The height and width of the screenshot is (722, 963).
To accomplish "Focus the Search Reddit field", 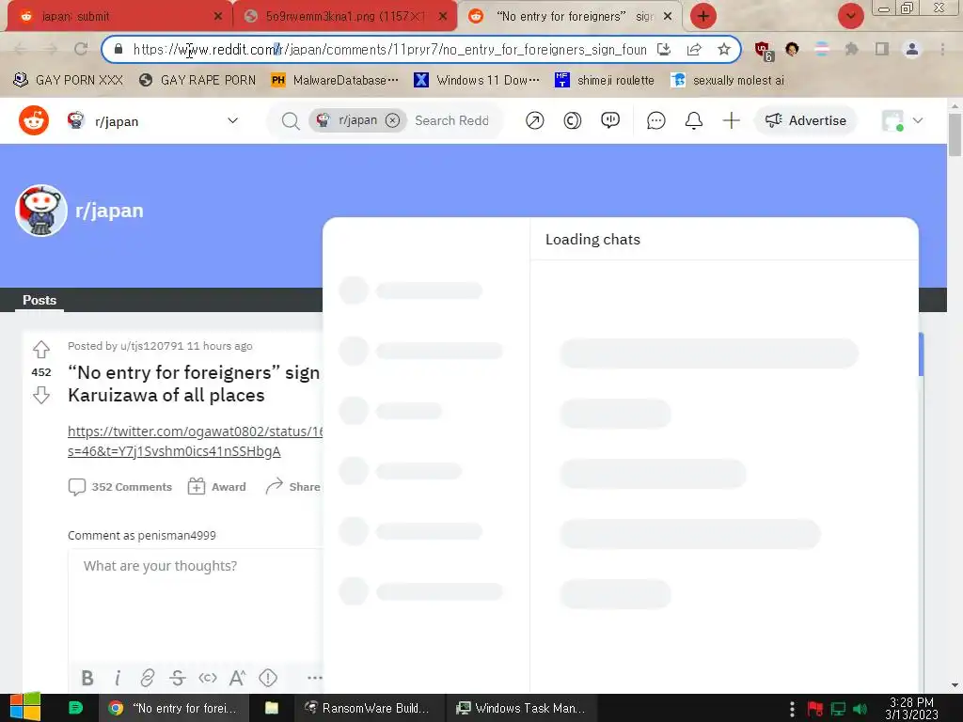I will click(x=452, y=120).
